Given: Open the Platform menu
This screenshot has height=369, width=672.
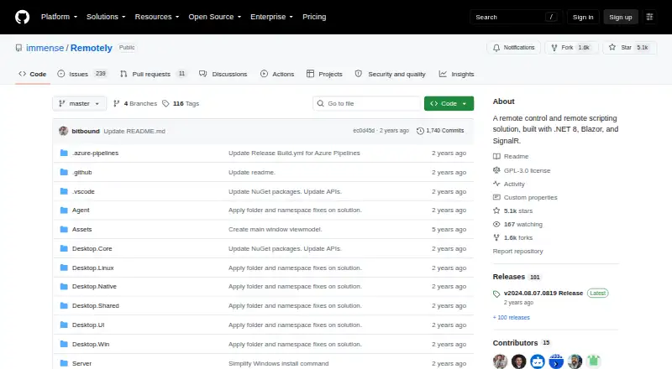Looking at the screenshot, I should pos(59,17).
